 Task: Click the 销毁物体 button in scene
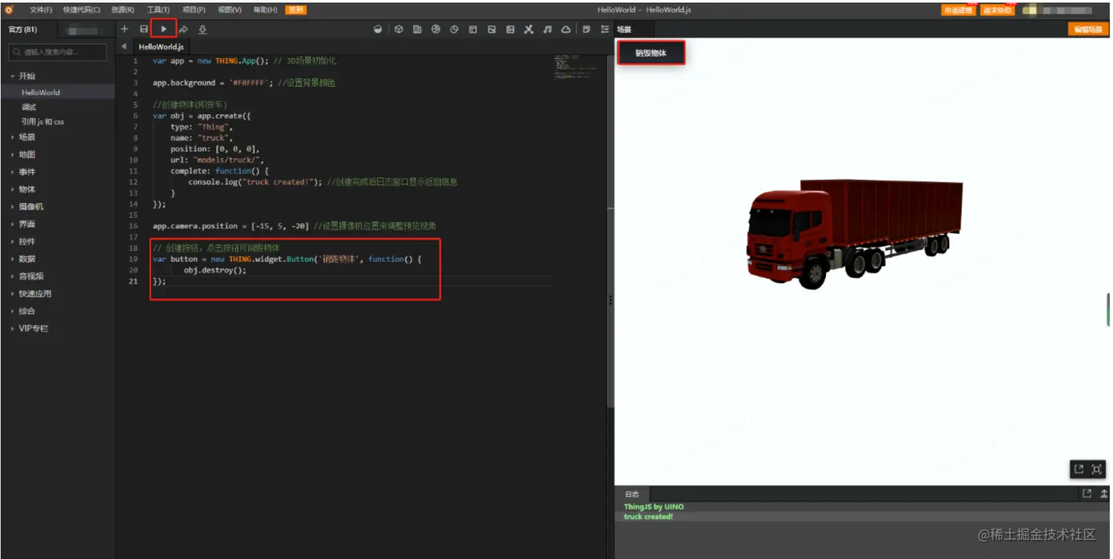(651, 53)
